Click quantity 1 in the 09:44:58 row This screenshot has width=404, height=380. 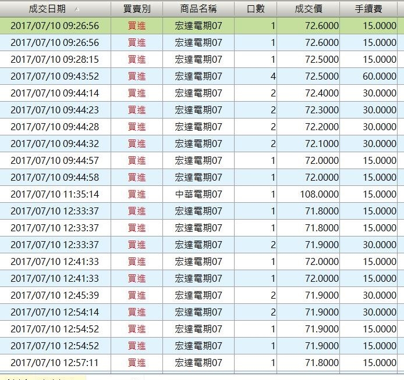(256, 177)
